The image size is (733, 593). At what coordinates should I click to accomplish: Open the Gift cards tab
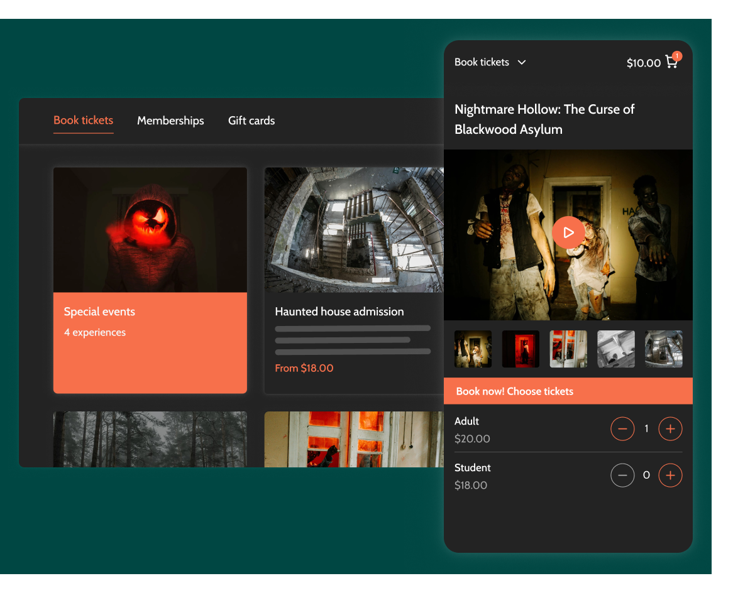click(x=251, y=121)
